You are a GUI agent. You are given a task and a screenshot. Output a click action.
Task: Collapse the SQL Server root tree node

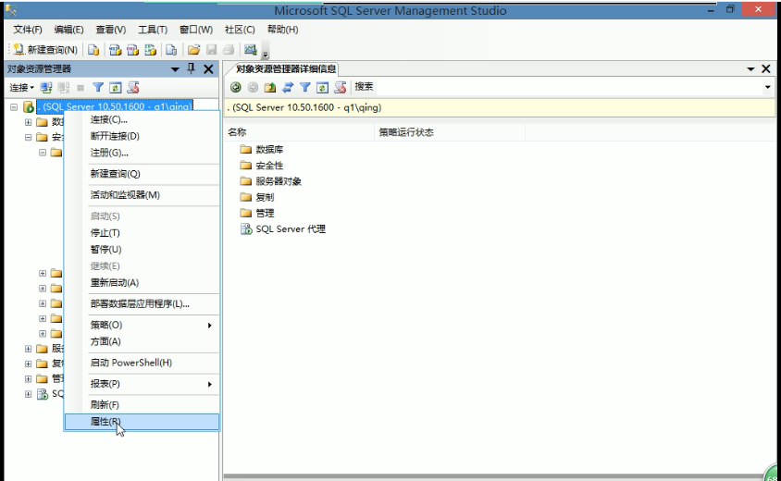(14, 107)
